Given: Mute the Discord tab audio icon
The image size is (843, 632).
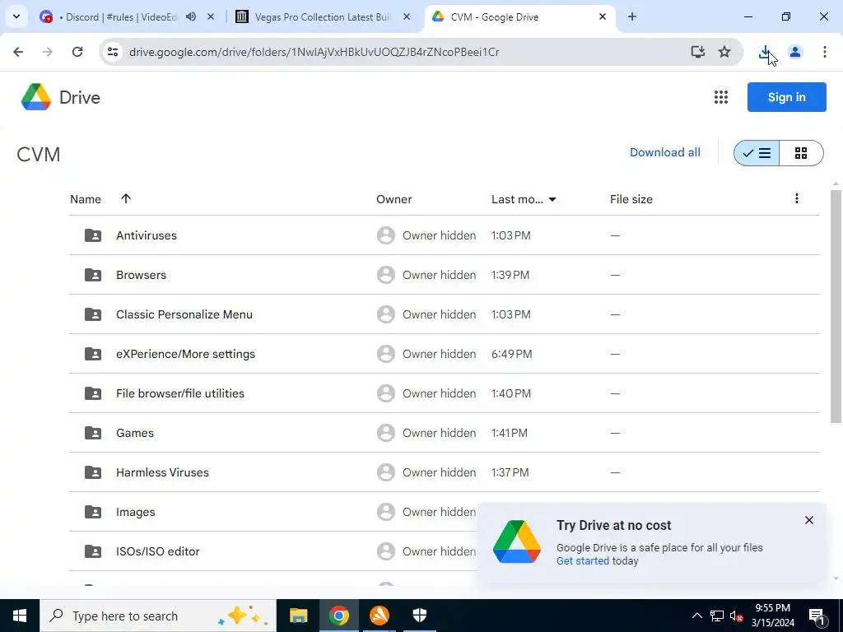Looking at the screenshot, I should pyautogui.click(x=191, y=16).
